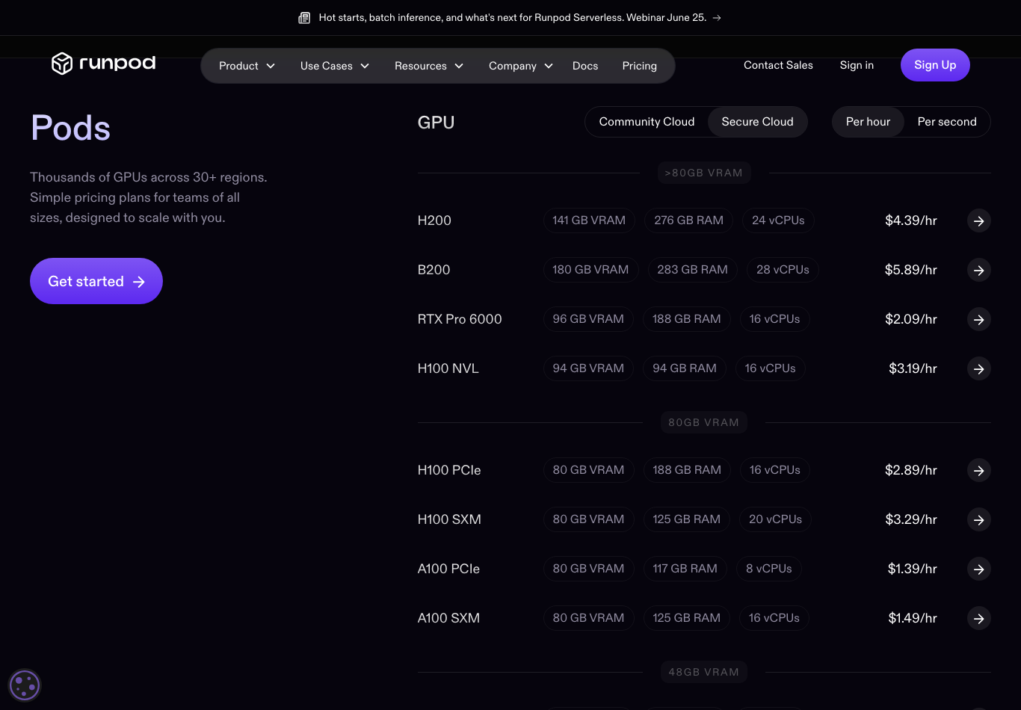This screenshot has height=710, width=1021.
Task: Click the 141 GB VRAM badge
Action: pos(589,220)
